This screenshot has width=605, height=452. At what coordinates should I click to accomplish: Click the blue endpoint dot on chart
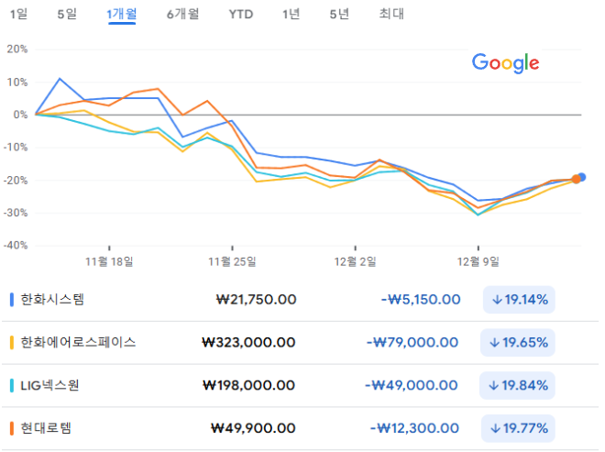pyautogui.click(x=582, y=177)
